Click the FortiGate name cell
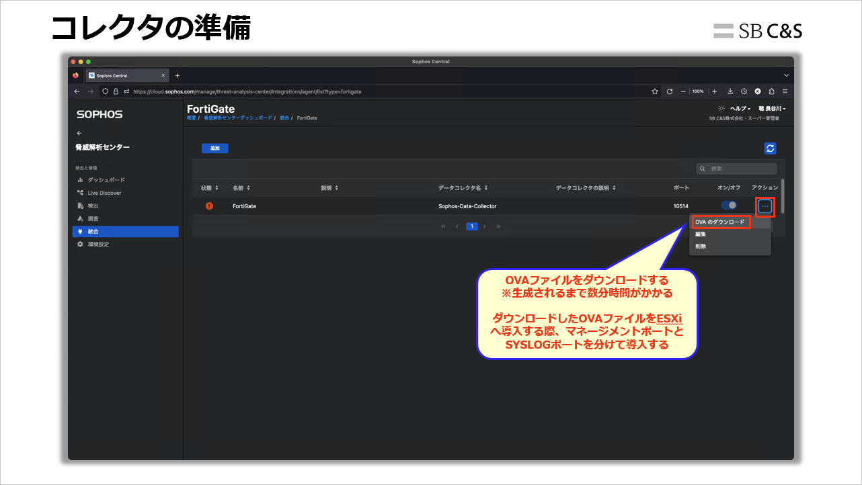Screen dimensions: 862x485 pos(244,206)
